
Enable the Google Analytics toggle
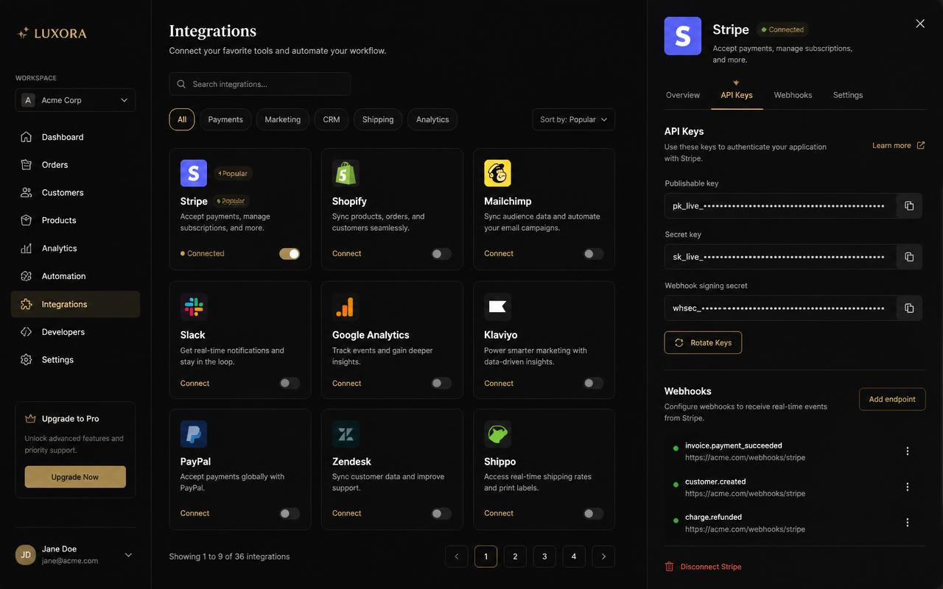tap(441, 383)
